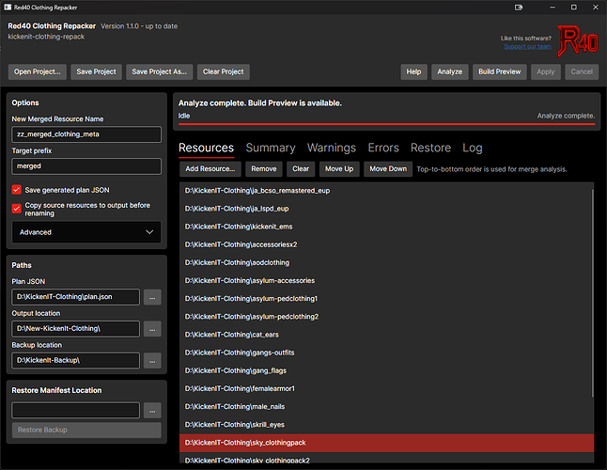Click the Clear resources button
The image size is (607, 470).
point(301,169)
